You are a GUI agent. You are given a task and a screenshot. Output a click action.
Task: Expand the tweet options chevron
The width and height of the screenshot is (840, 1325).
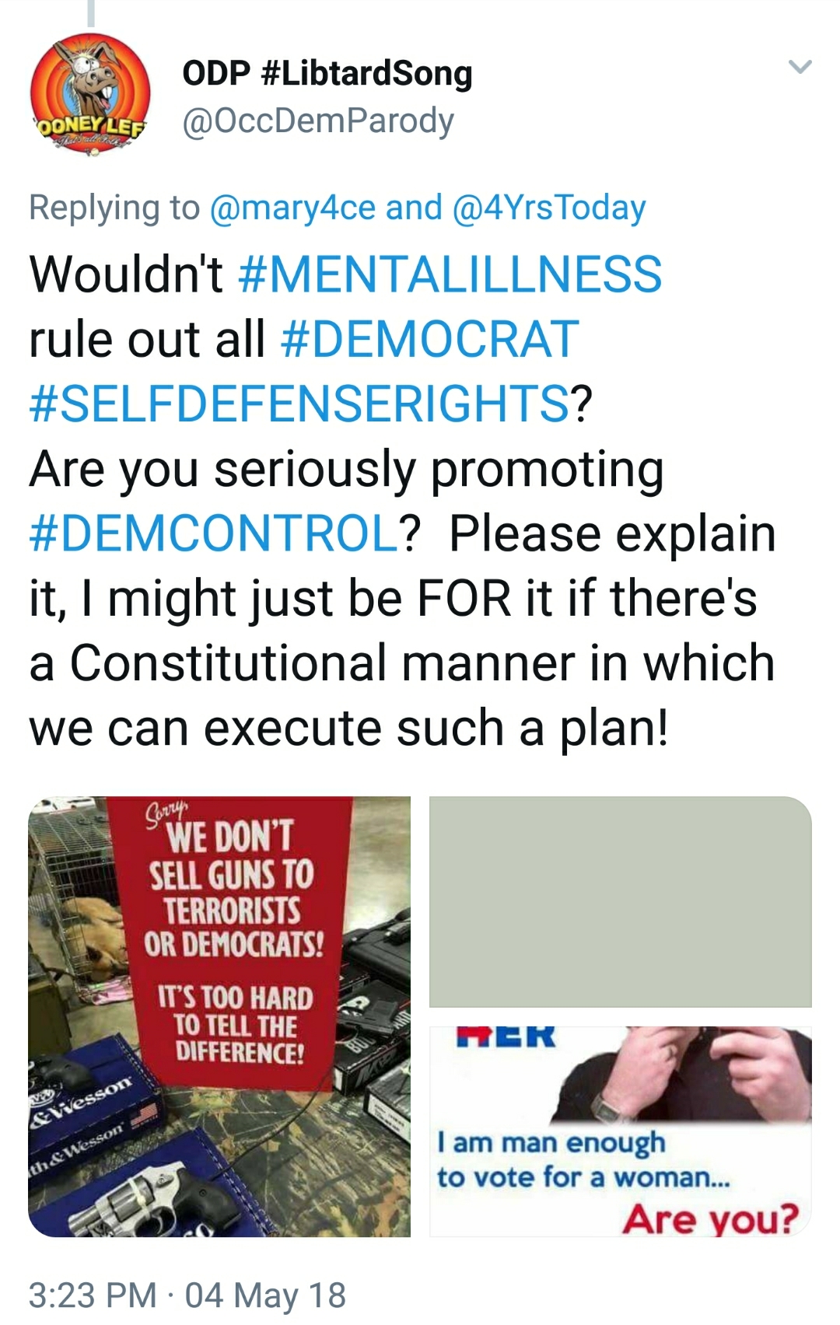point(800,67)
